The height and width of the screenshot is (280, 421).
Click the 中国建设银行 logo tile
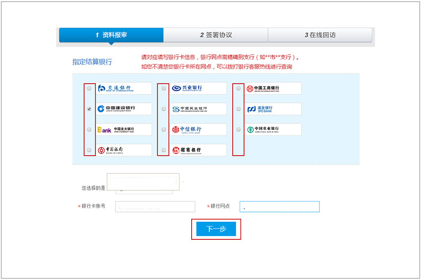[x=124, y=109]
